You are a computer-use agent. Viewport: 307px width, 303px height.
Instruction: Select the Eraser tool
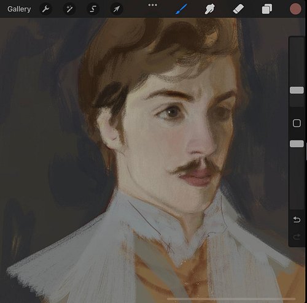click(x=238, y=9)
